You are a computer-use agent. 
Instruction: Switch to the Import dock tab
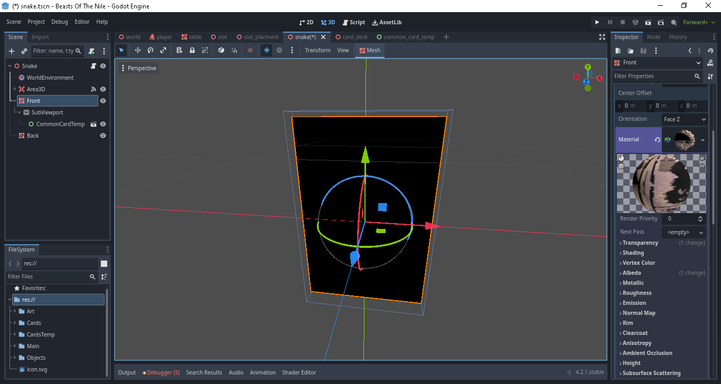[x=40, y=37]
